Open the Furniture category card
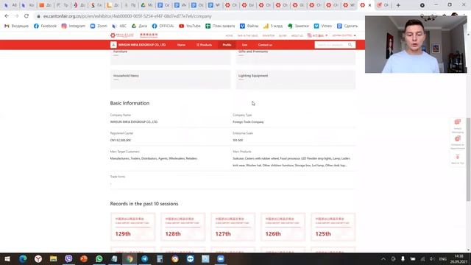Image resolution: width=471 pixels, height=265 pixels. [x=171, y=57]
